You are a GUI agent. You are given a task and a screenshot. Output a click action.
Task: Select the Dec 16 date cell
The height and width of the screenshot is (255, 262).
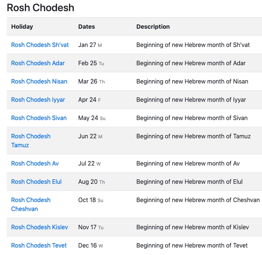[x=91, y=245]
